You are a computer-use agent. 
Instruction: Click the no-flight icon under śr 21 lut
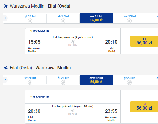pyautogui.click(x=63, y=83)
